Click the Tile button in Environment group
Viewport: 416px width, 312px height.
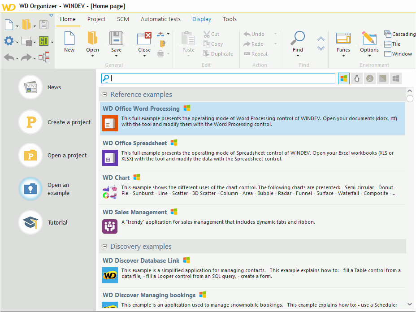tap(394, 43)
